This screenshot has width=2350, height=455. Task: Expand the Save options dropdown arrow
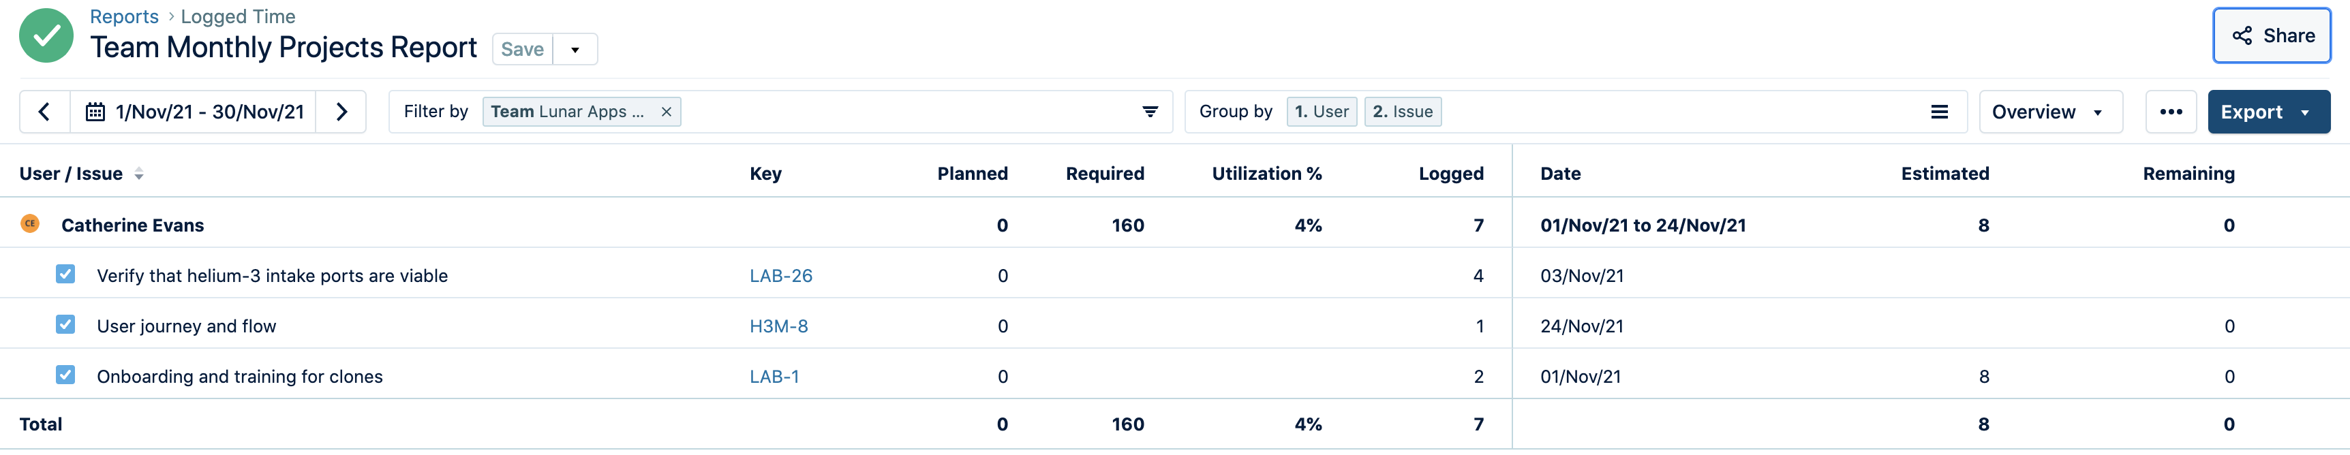(x=575, y=50)
